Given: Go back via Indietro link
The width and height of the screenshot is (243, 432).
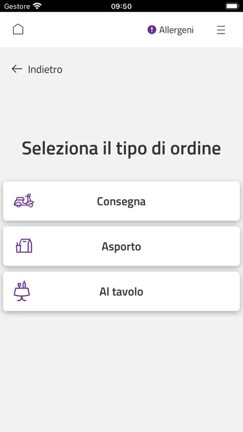Looking at the screenshot, I should click(37, 69).
